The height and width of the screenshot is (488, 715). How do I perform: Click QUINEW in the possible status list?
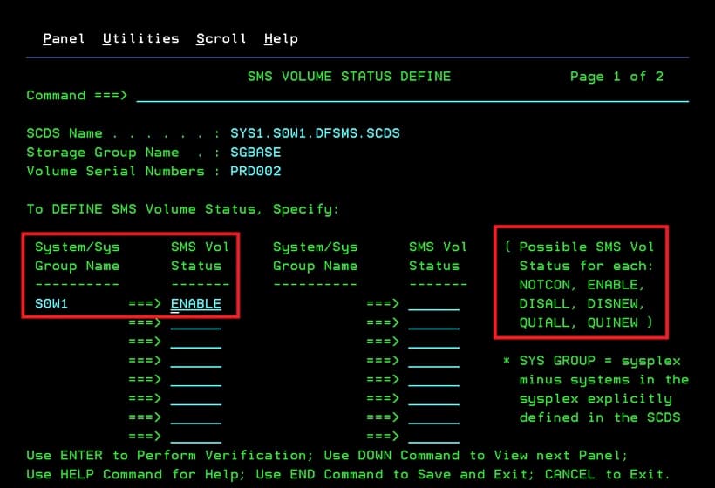click(616, 323)
